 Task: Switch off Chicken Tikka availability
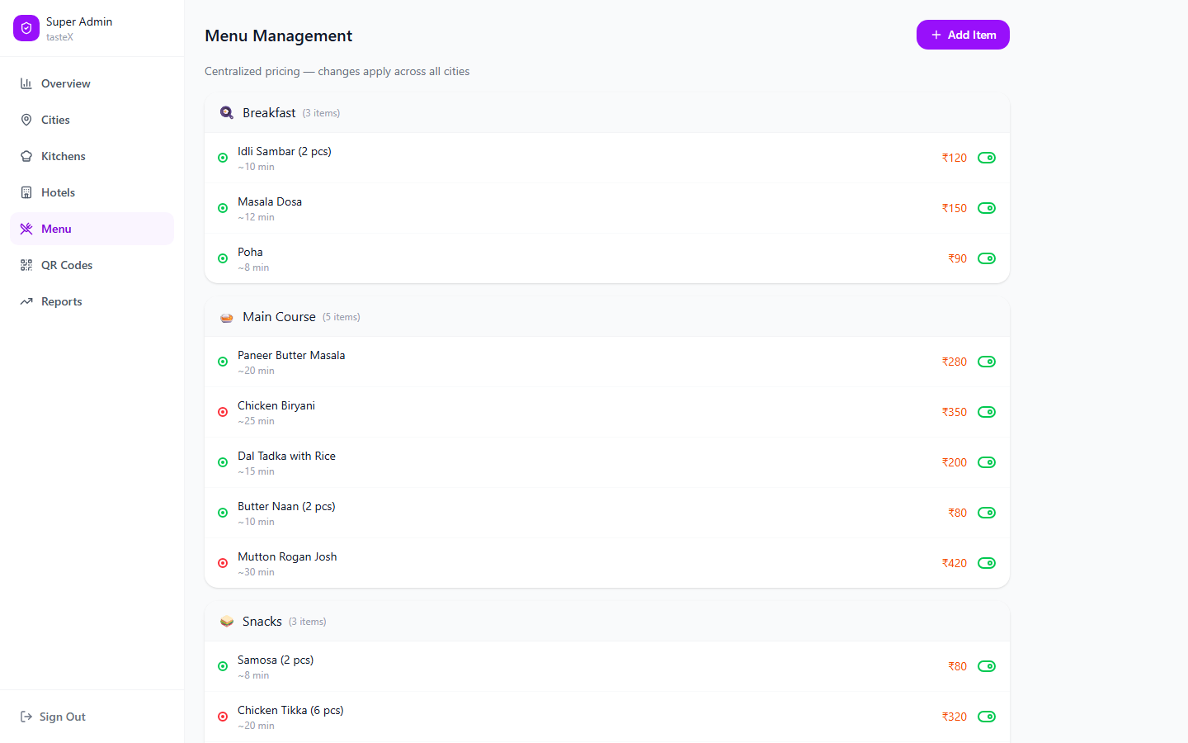click(x=987, y=717)
